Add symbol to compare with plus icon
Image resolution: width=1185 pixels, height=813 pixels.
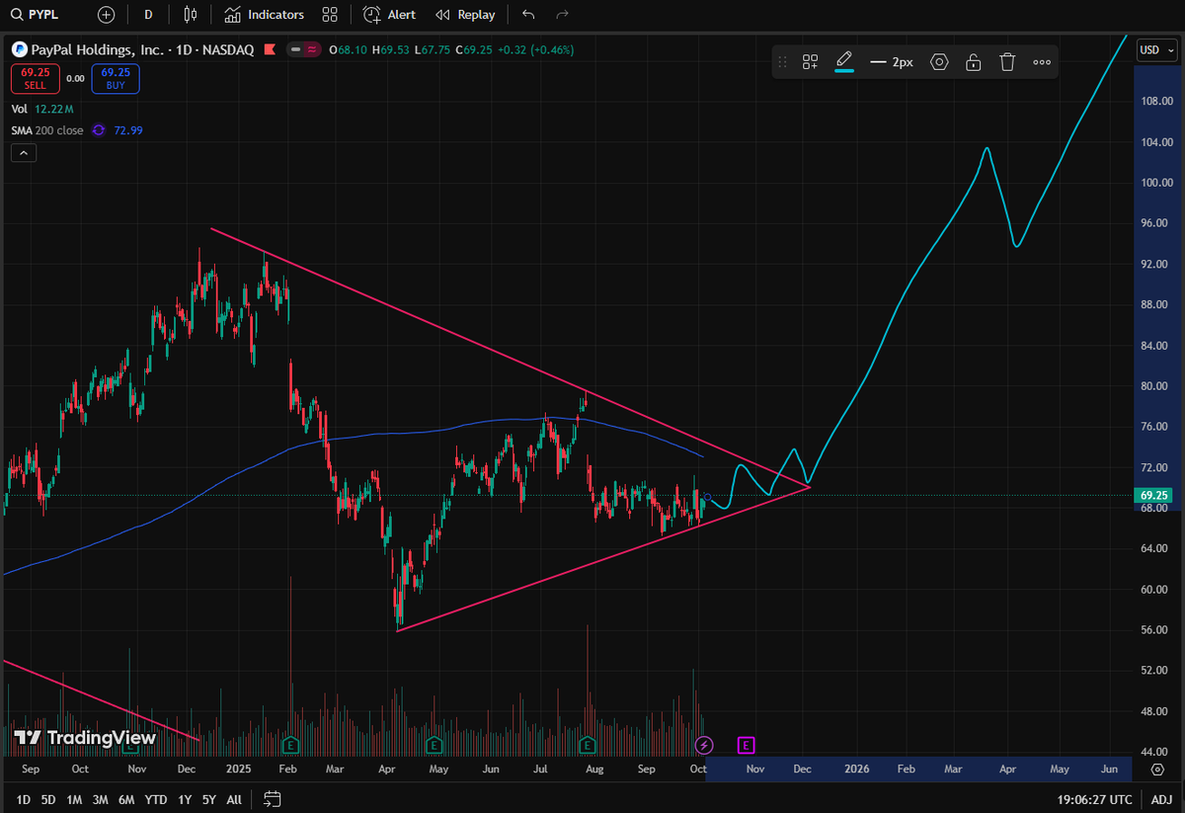107,15
